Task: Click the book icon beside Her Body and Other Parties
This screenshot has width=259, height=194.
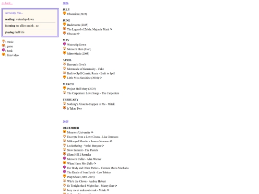Action: pos(65,168)
